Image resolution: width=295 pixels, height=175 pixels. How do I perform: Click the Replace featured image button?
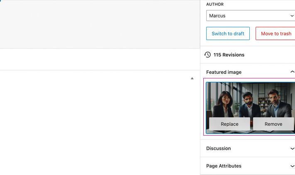point(229,124)
